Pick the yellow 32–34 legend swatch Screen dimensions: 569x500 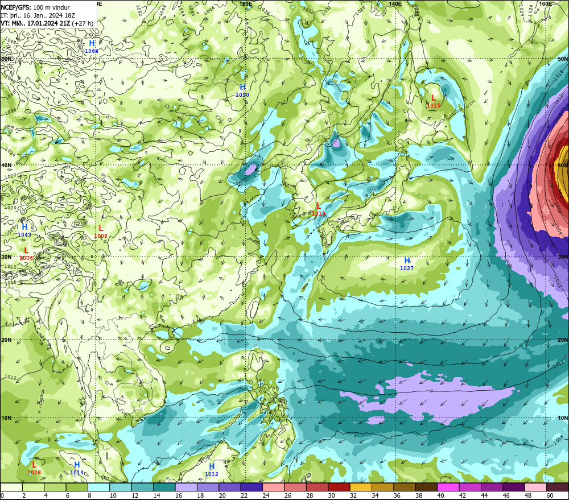[361, 487]
